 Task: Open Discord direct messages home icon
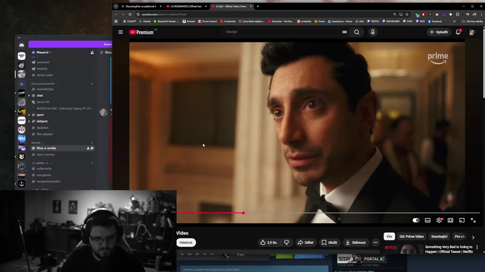tap(22, 45)
